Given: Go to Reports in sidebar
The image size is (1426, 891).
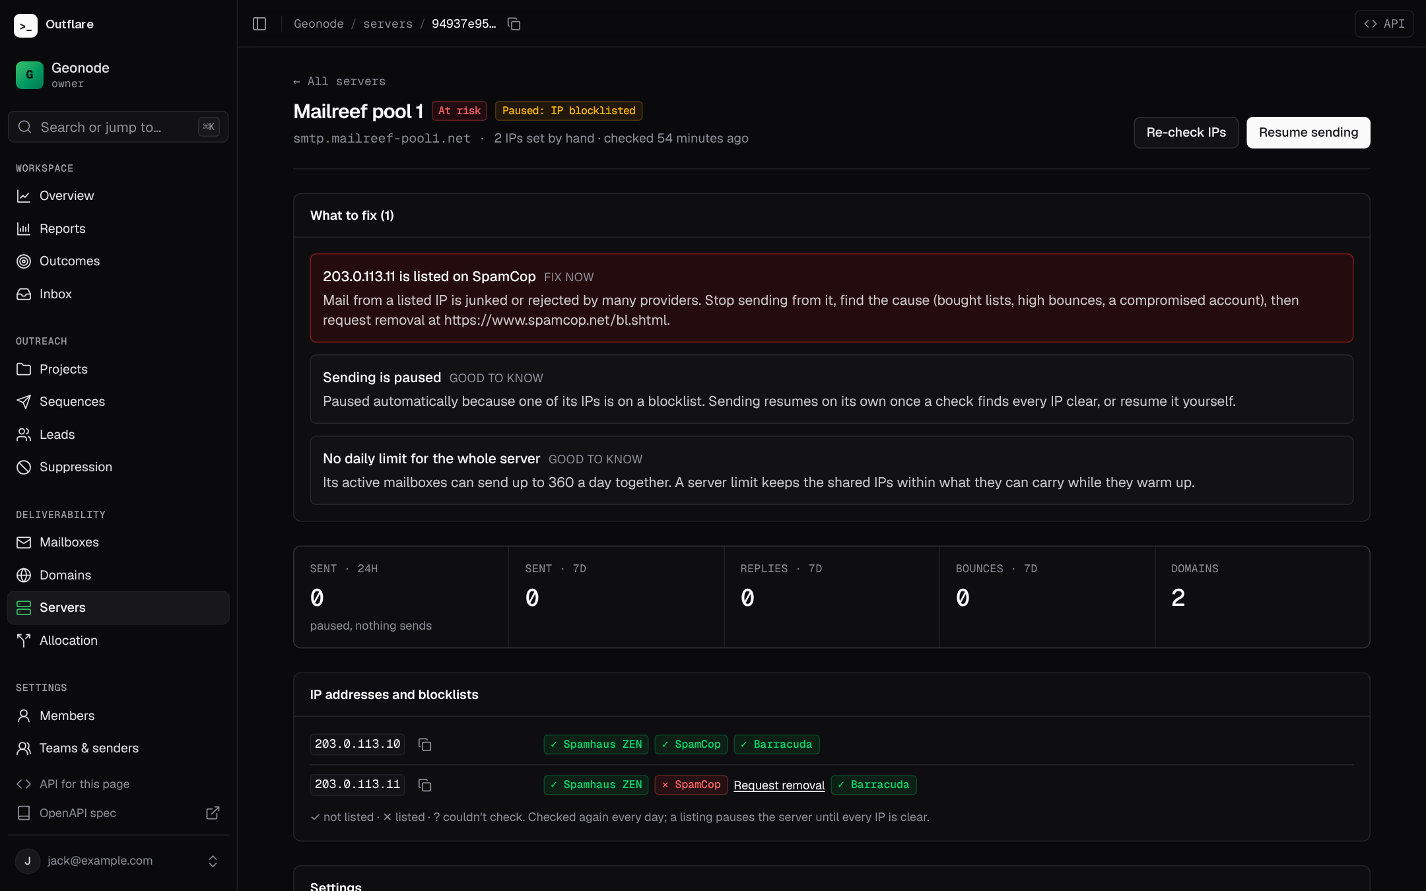Looking at the screenshot, I should pos(118,229).
